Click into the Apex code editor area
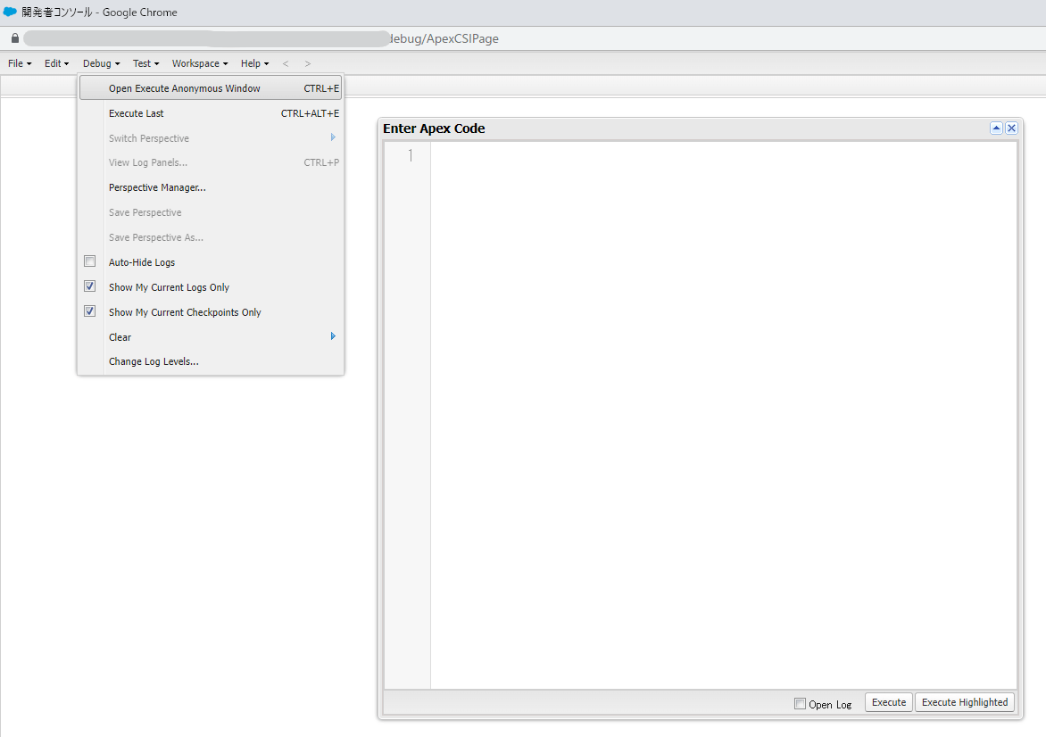 [x=724, y=416]
